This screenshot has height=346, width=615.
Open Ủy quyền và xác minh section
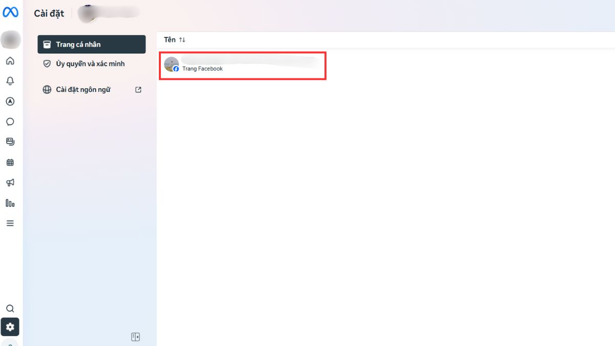click(x=91, y=64)
